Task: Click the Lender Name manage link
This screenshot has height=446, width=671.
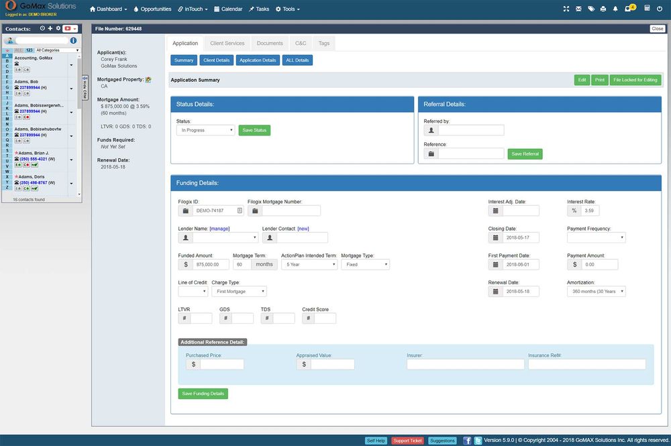Action: (x=219, y=229)
